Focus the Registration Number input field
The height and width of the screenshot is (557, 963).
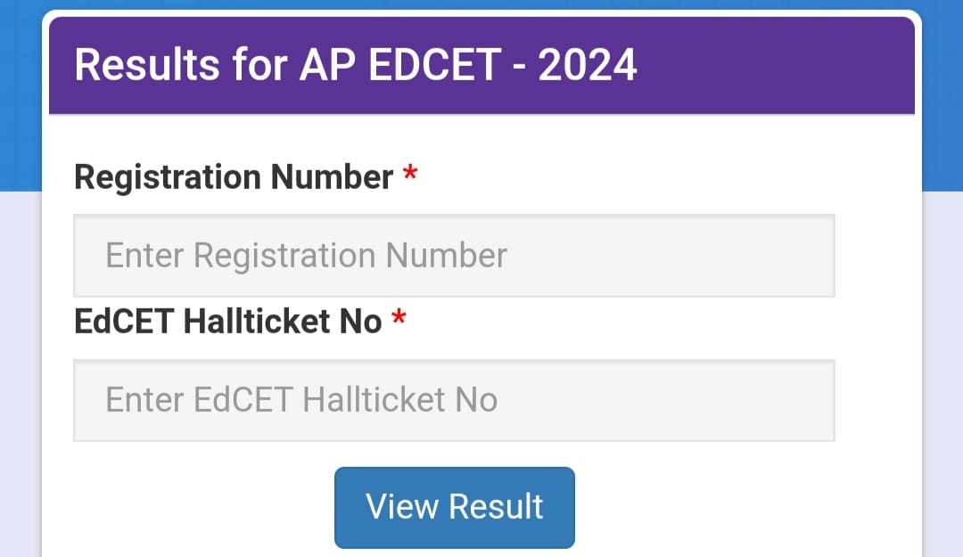[454, 256]
